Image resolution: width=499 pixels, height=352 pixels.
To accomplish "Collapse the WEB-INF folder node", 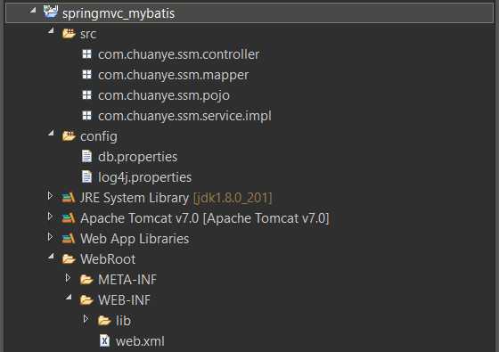I will pyautogui.click(x=69, y=298).
